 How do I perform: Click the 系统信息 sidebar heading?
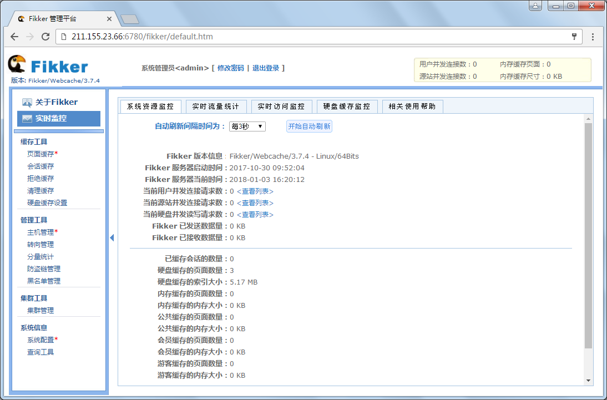point(34,327)
